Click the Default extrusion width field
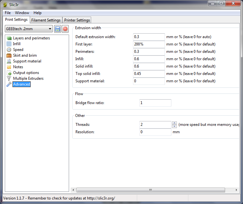The height and width of the screenshot is (204, 243). (149, 37)
